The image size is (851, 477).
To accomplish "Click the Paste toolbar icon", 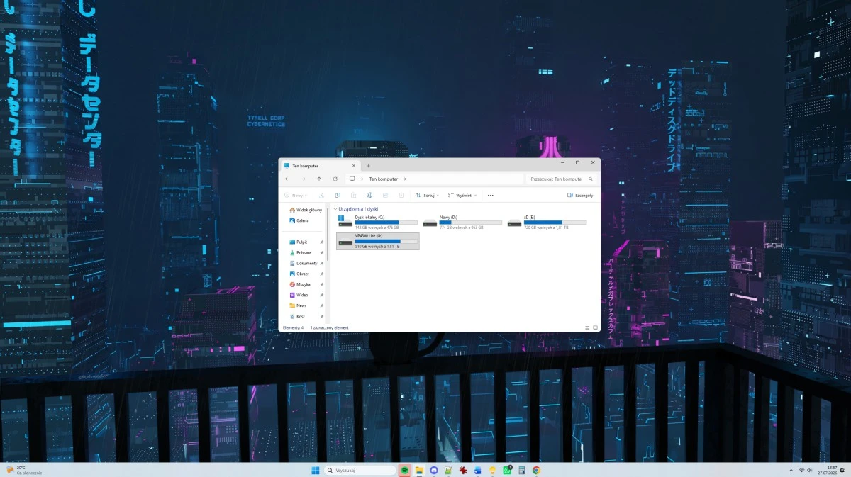I will [353, 195].
